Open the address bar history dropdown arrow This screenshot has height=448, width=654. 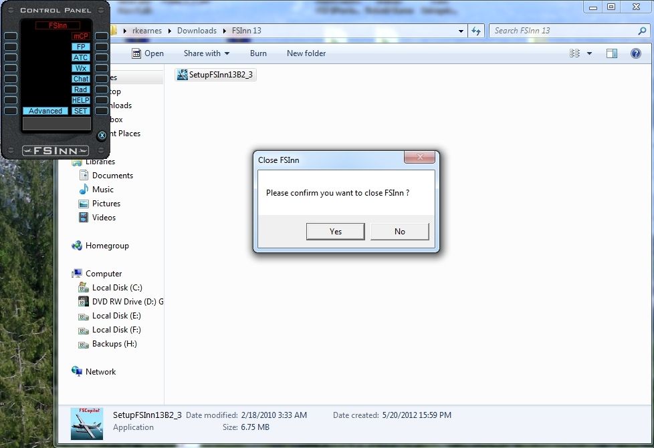[x=461, y=31]
